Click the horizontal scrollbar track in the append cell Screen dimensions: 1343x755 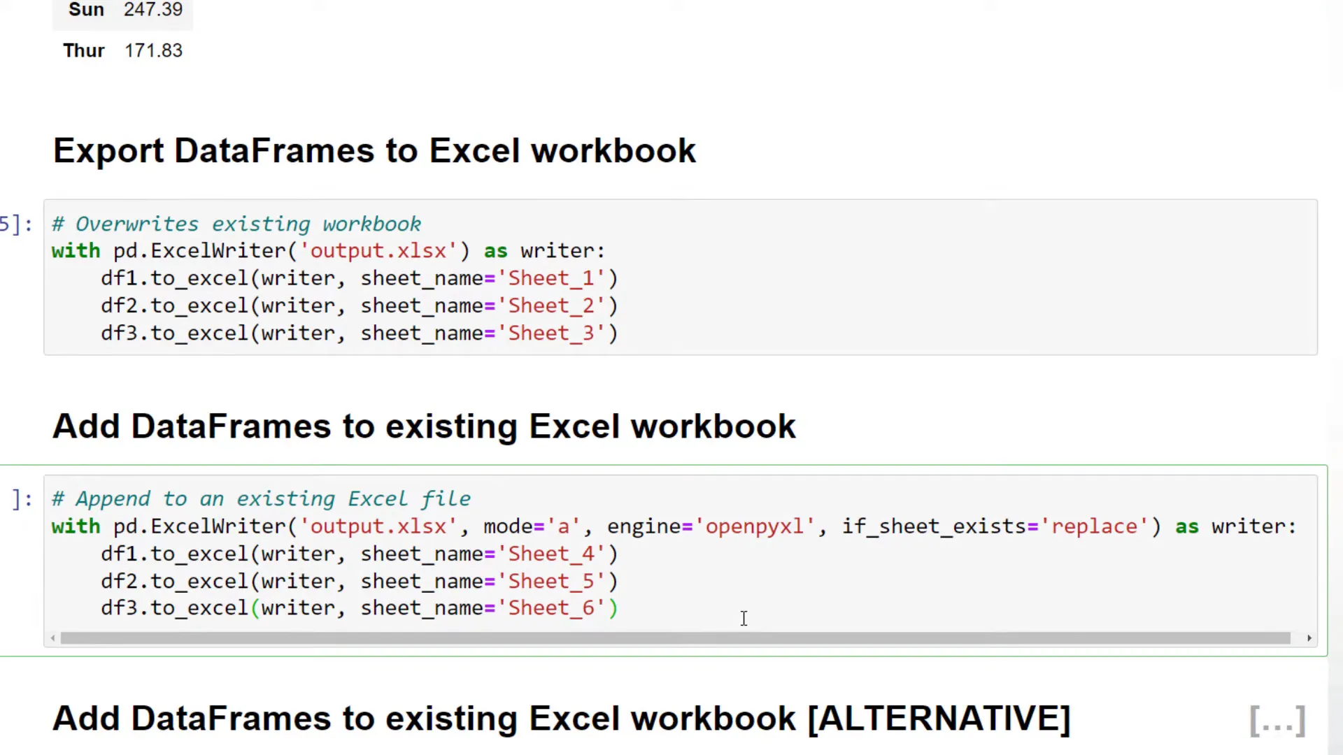[x=678, y=638]
